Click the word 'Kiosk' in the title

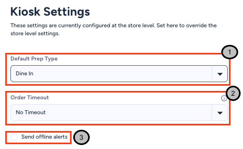25,12
